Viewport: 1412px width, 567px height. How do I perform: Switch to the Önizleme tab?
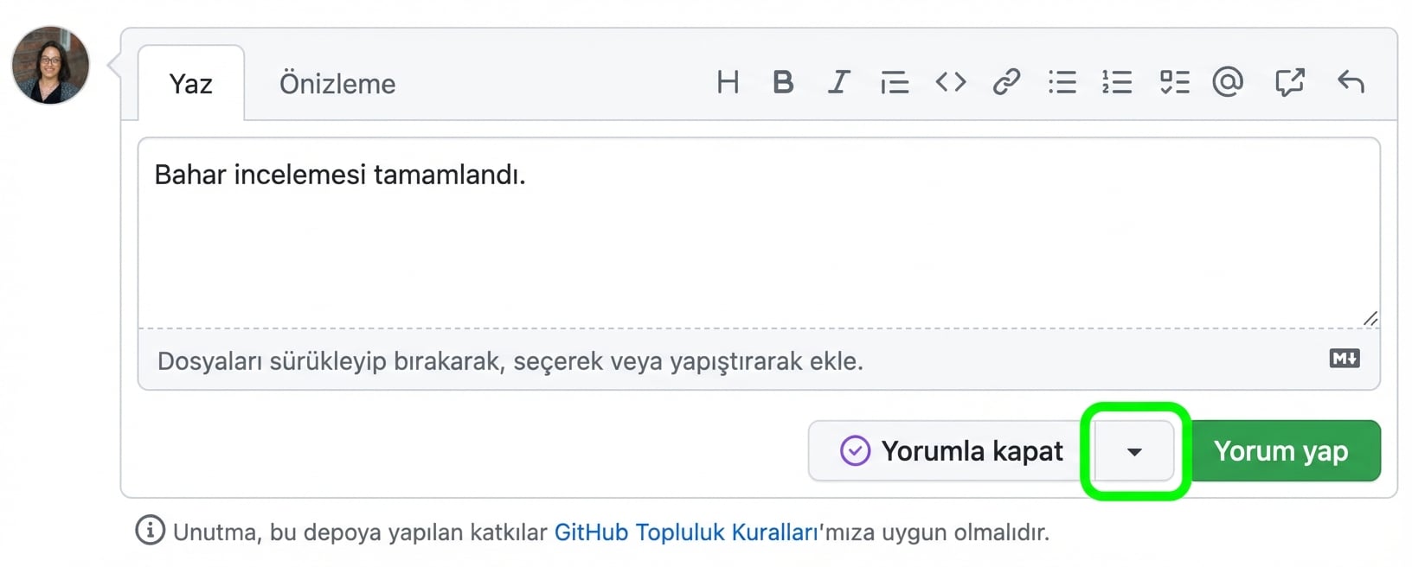click(337, 83)
